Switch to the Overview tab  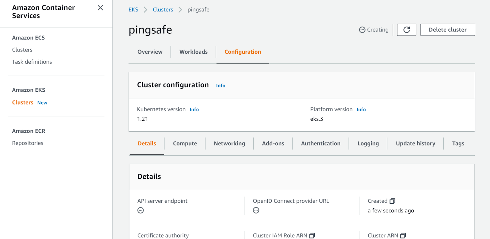(x=150, y=52)
